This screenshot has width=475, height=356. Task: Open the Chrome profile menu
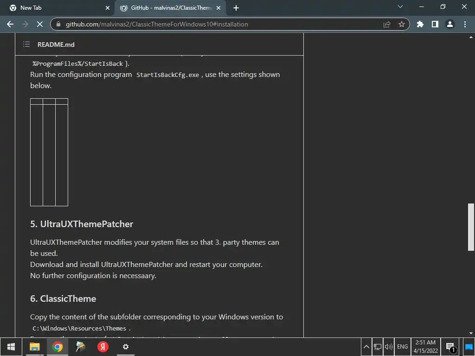tap(450, 24)
